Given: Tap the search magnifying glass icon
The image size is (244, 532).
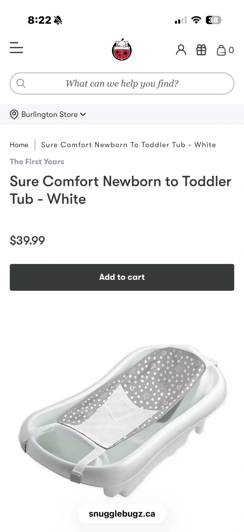Looking at the screenshot, I should tap(21, 83).
